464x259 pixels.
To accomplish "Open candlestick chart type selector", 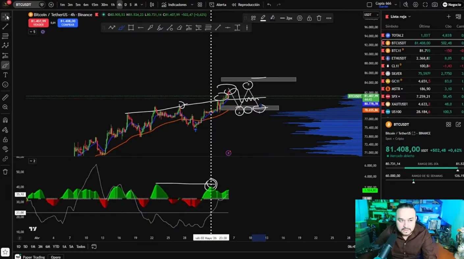I will tap(152, 5).
